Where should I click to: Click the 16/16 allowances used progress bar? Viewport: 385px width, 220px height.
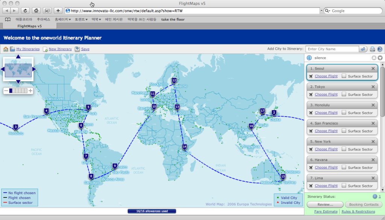pyautogui.click(x=152, y=211)
